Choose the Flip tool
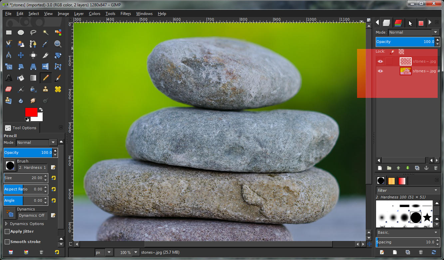 [45, 67]
